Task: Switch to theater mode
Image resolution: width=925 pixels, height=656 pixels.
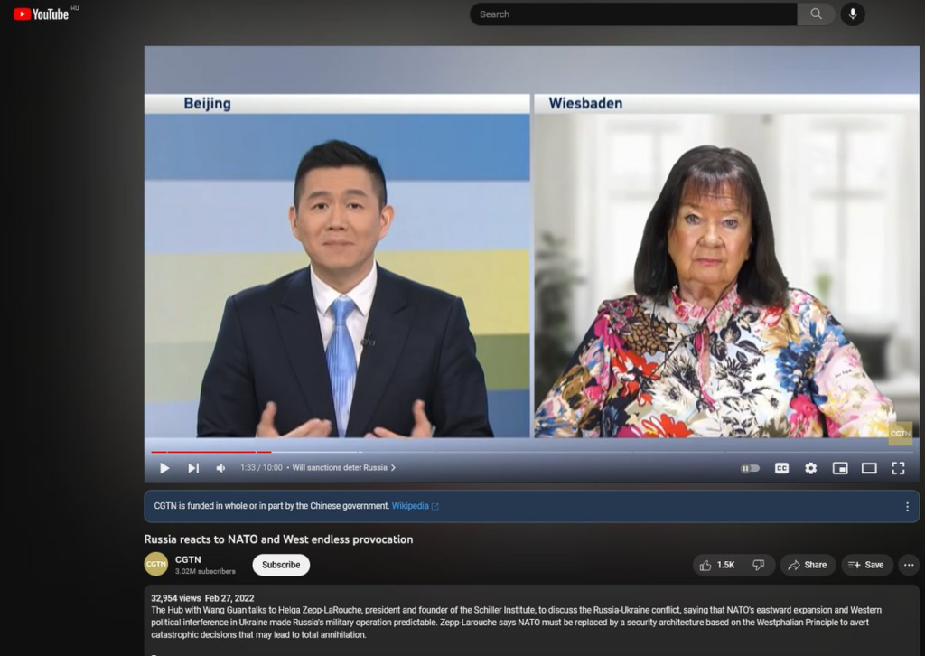Action: 869,468
